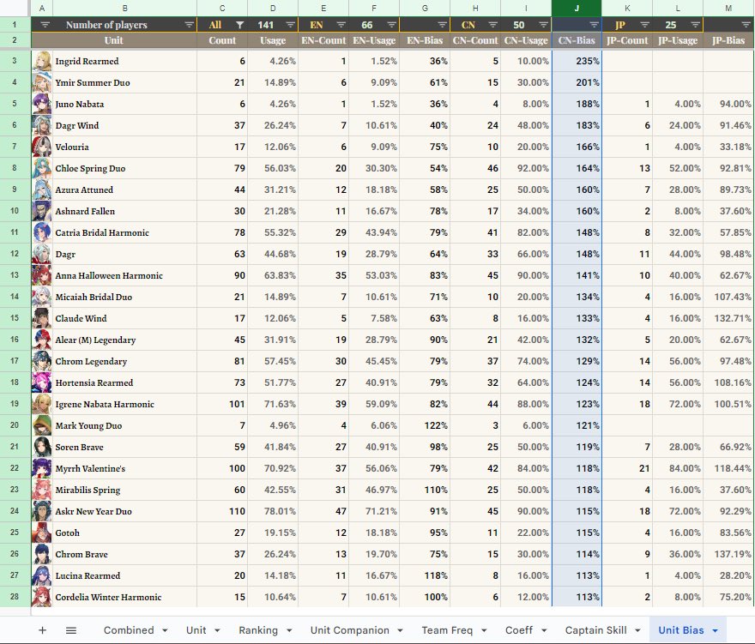This screenshot has width=755, height=644.
Task: Click Ingrid Rearmed portrait thumbnail
Action: tap(42, 61)
